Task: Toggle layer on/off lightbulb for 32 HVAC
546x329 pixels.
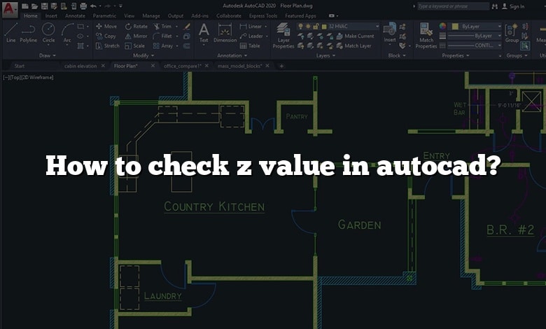Action: point(300,26)
